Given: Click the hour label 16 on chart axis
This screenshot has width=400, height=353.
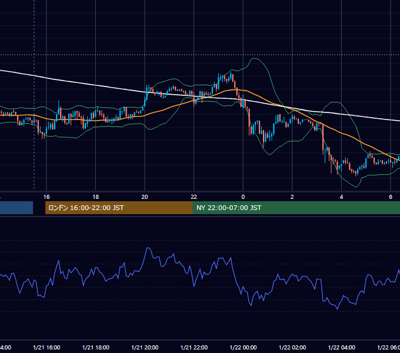Looking at the screenshot, I should tap(46, 197).
